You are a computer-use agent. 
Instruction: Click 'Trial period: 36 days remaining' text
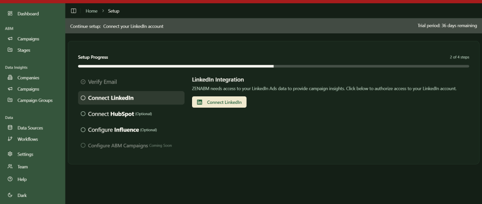pyautogui.click(x=447, y=26)
